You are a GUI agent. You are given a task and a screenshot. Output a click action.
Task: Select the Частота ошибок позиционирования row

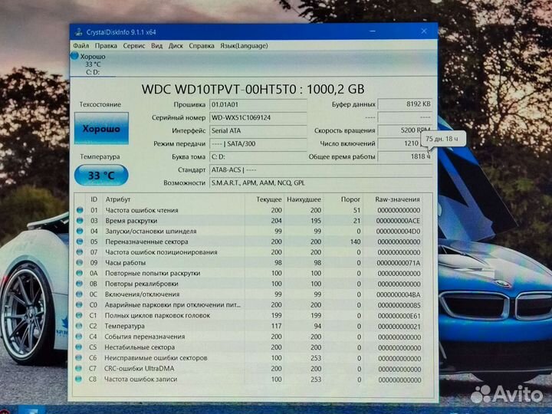(248, 252)
